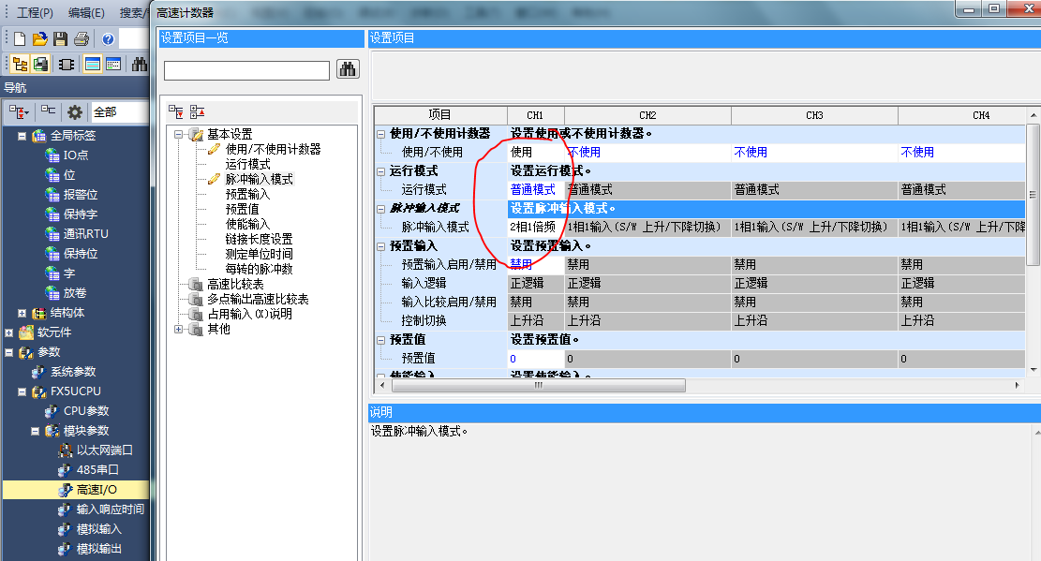
Task: Save the project using the floppy disk icon
Action: 60,38
